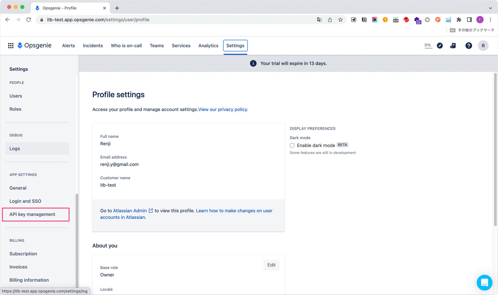
Task: Enable dark mode checkbox
Action: pyautogui.click(x=292, y=145)
